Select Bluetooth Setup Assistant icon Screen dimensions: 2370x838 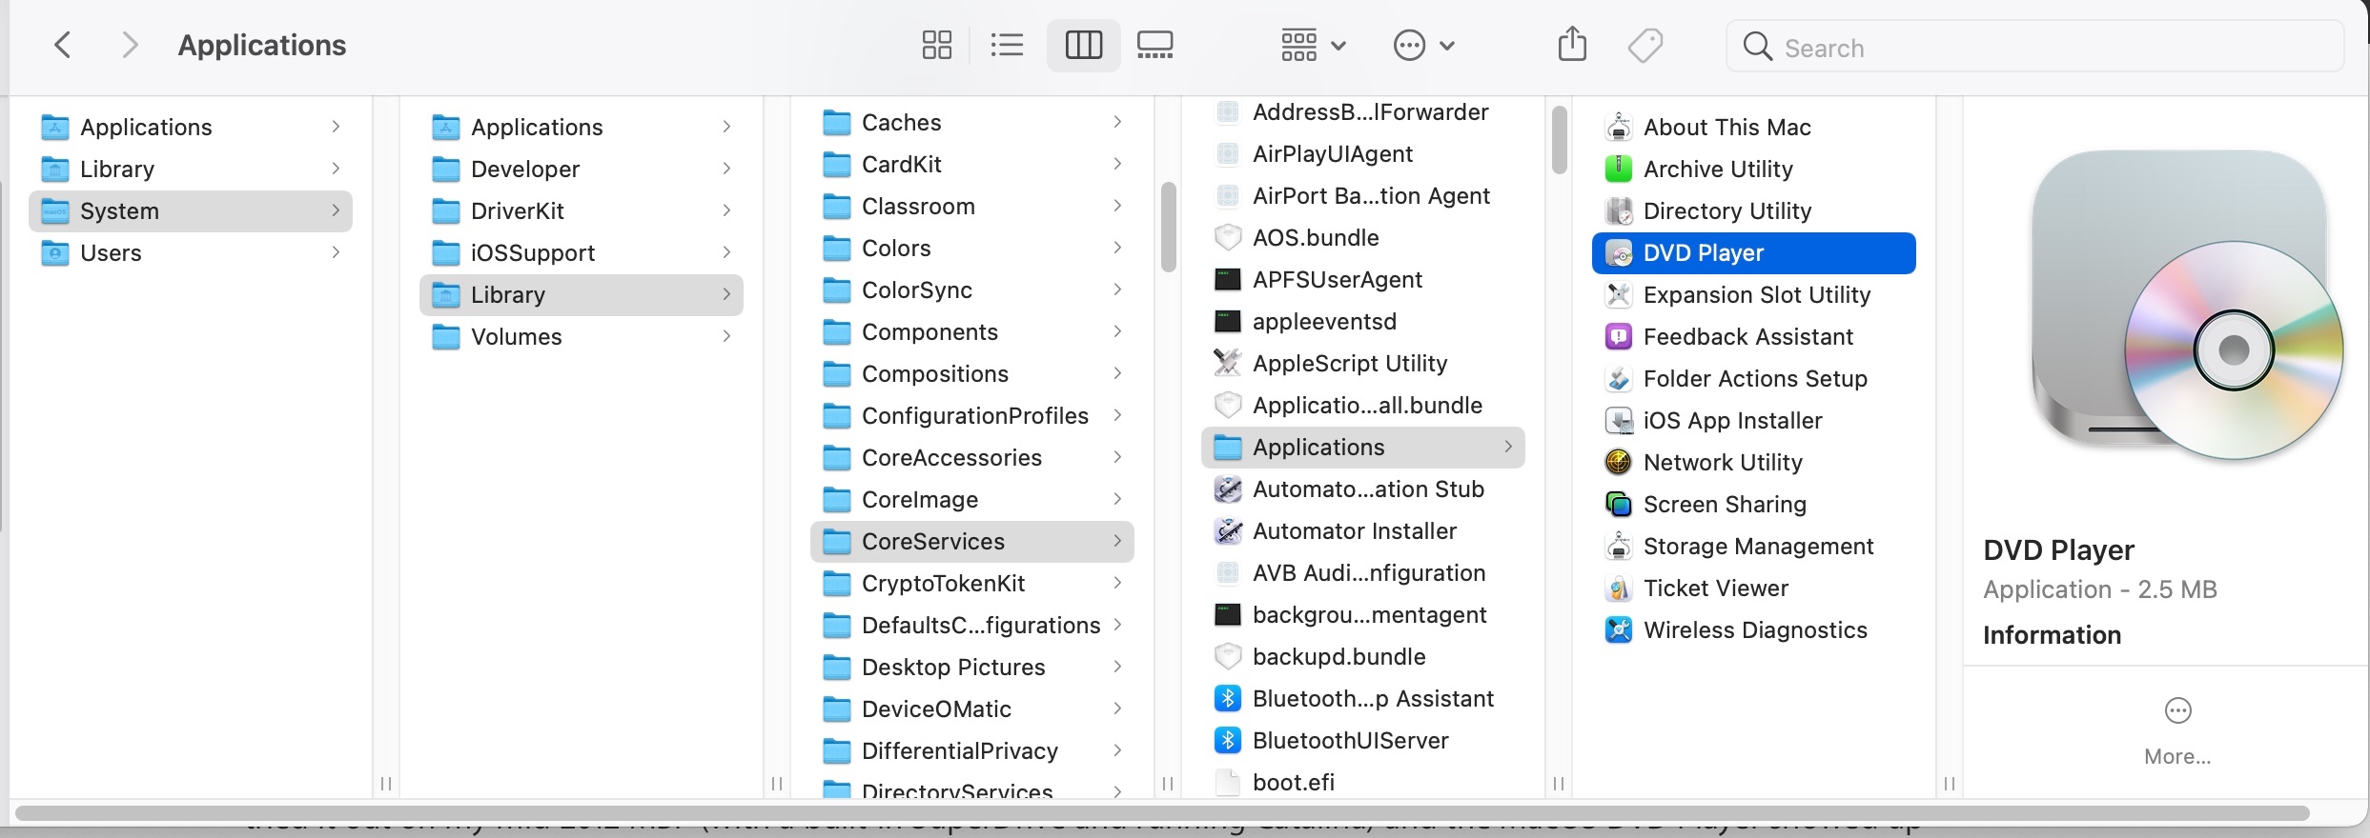pyautogui.click(x=1227, y=699)
